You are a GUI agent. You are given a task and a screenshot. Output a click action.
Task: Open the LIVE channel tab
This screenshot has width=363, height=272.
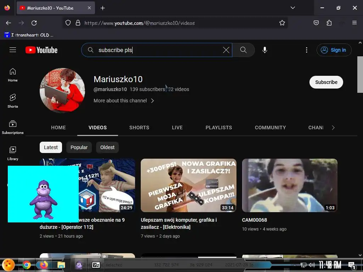[177, 127]
